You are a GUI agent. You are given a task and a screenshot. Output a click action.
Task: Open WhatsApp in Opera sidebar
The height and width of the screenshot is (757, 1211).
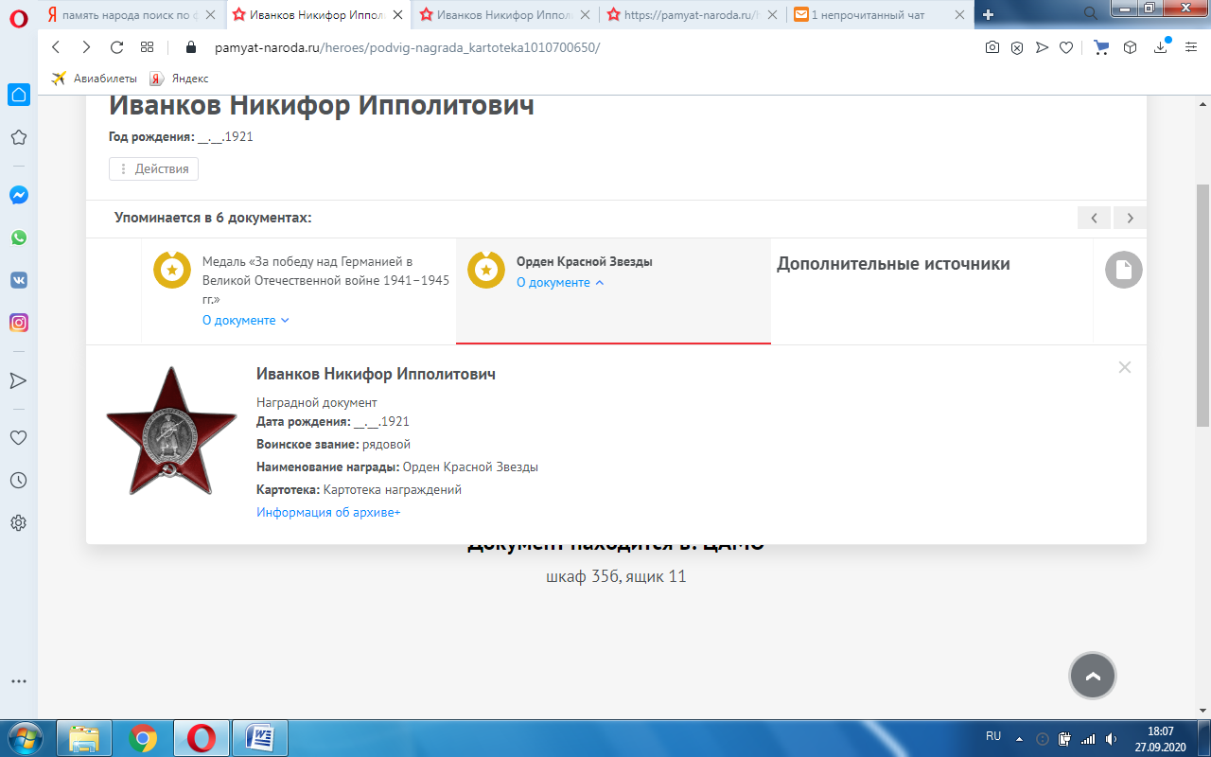click(x=19, y=238)
